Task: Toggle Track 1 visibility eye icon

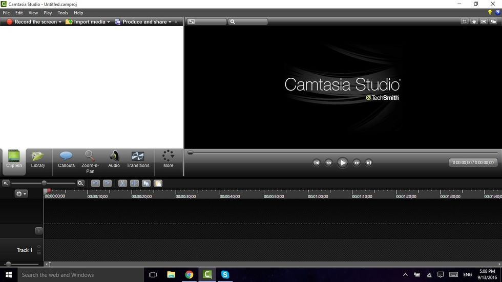Action: [x=39, y=247]
